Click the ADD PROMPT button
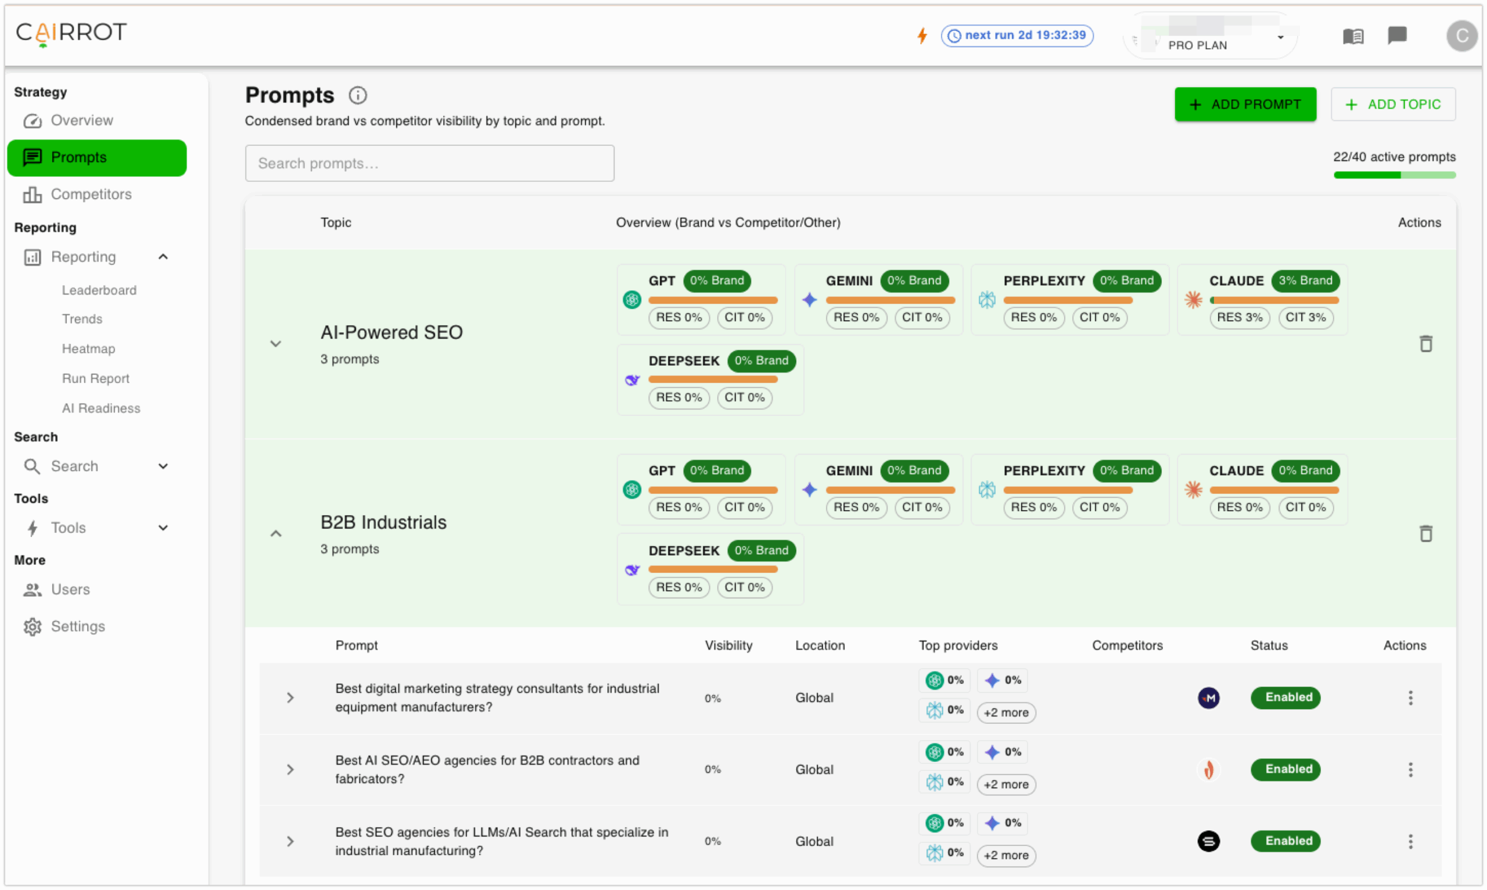This screenshot has height=890, width=1487. (1245, 105)
